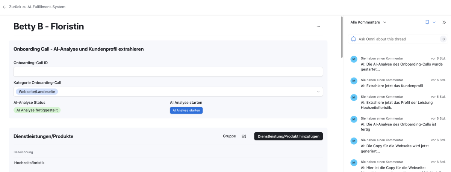Click the row height icon next to Gruppe
This screenshot has width=451, height=172.
[244, 136]
